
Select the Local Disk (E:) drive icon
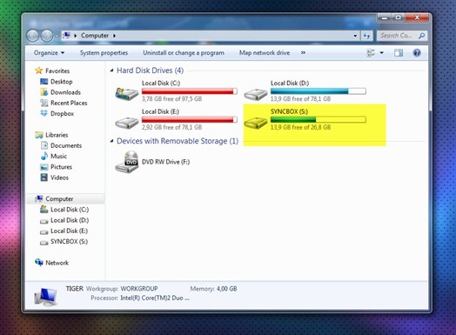pos(126,123)
